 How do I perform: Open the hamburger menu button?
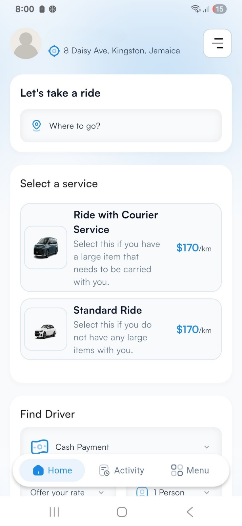[x=217, y=43]
